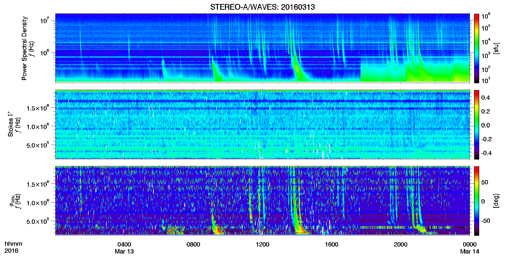Click 10^5 label on sfu colorbar
525x270 pixels.
(486, 28)
